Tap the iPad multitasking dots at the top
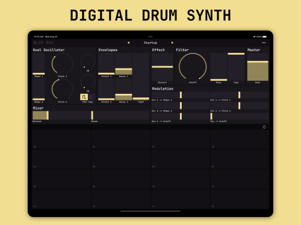Image resolution: width=301 pixels, height=225 pixels. tap(150, 37)
